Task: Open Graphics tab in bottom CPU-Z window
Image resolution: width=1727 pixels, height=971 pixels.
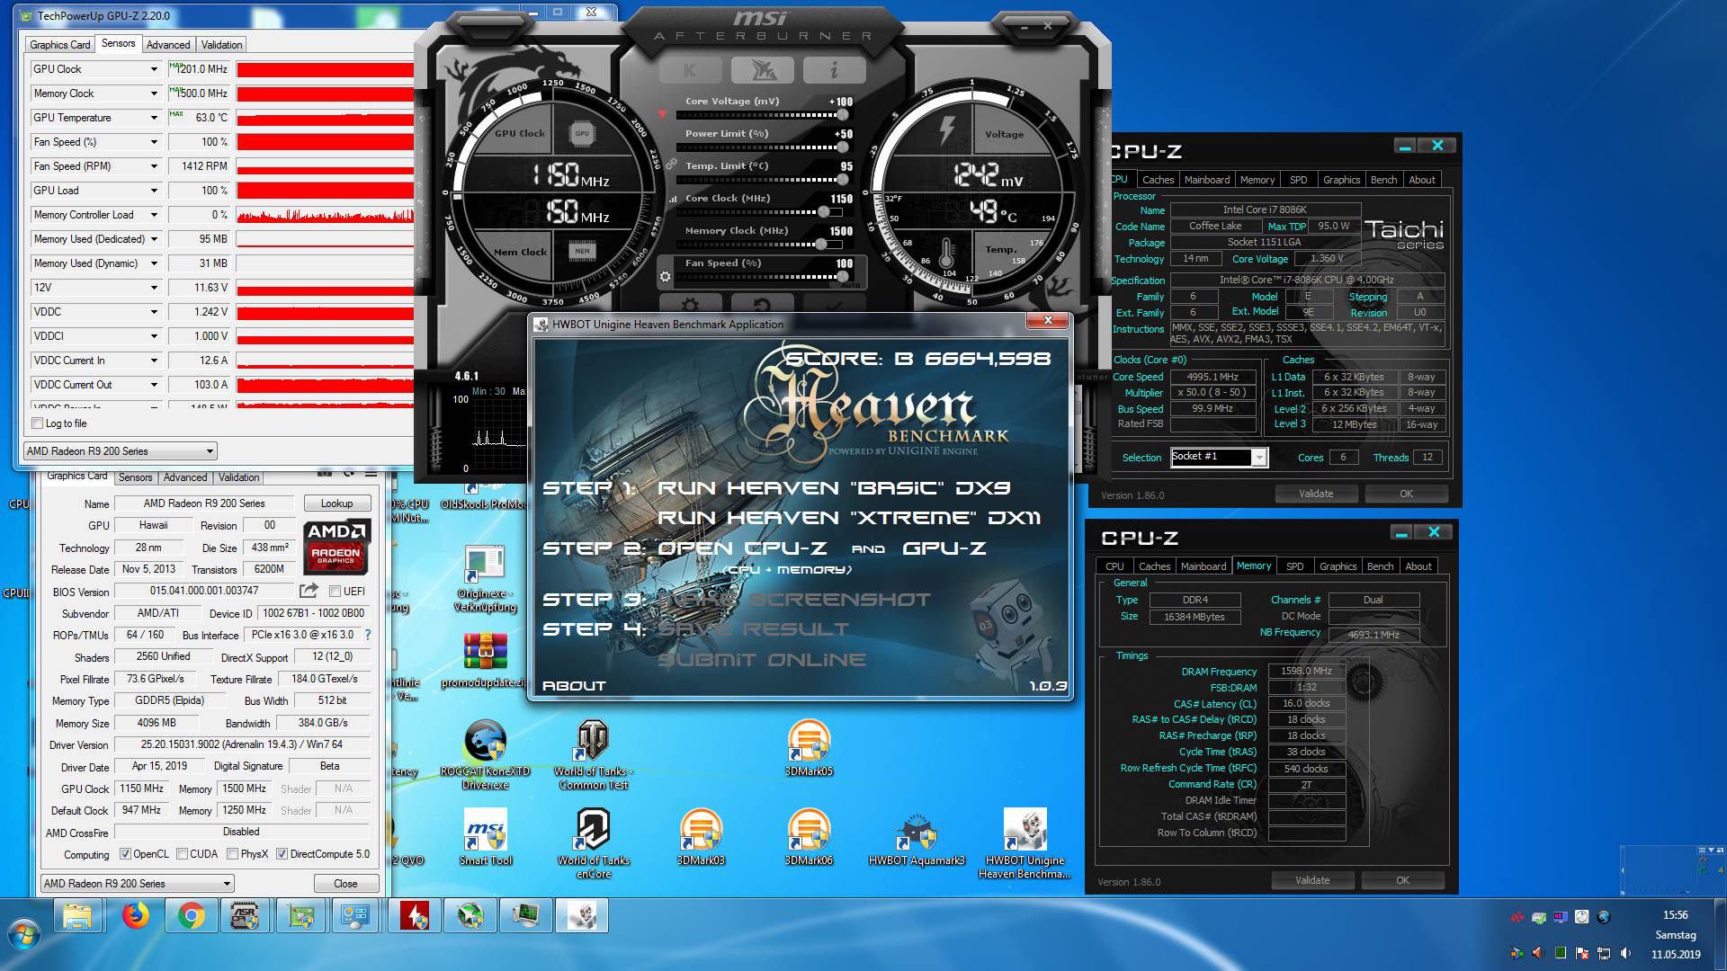Action: [1338, 566]
